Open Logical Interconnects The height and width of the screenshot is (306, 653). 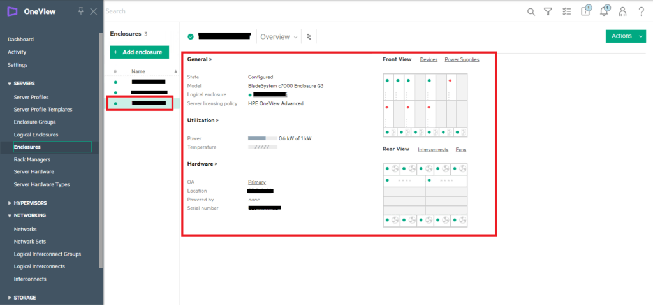[x=39, y=266]
